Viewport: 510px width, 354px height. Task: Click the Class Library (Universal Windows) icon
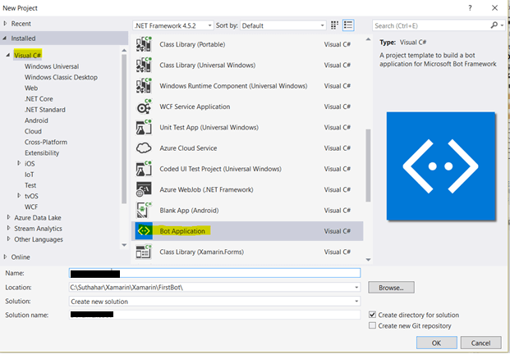[144, 65]
